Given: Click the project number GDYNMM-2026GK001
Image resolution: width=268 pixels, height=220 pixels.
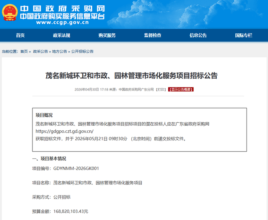Looking at the screenshot, I should tap(76, 169).
